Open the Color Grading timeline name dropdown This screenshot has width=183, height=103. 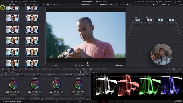[86, 5]
